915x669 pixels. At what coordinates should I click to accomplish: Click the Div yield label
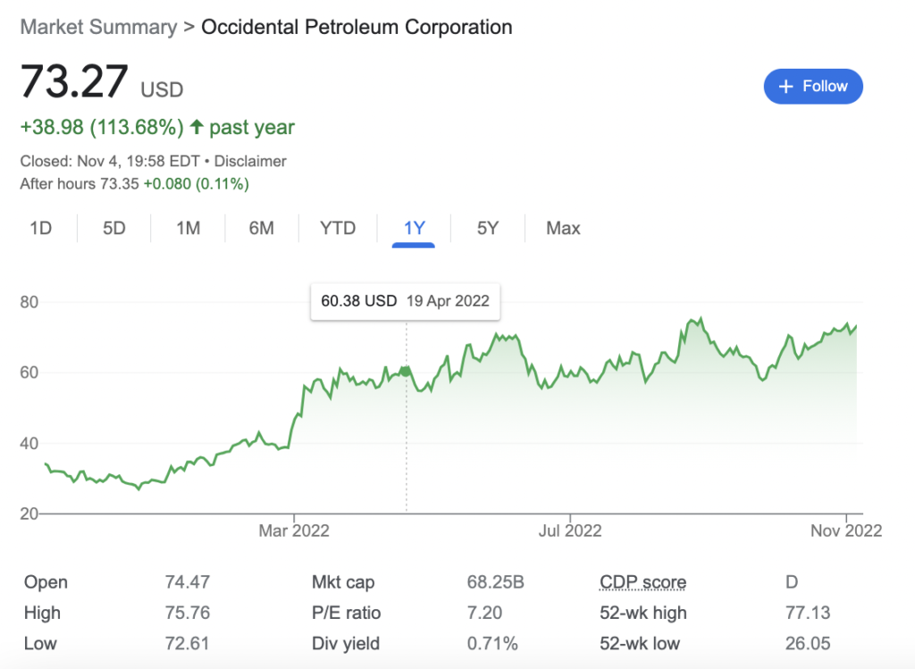(346, 643)
